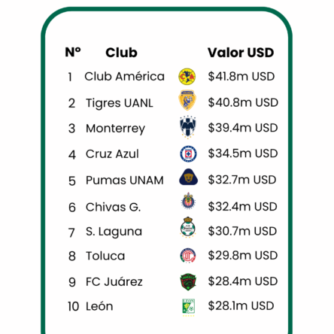Click the Club América crest logo
334x334 pixels.
click(187, 77)
